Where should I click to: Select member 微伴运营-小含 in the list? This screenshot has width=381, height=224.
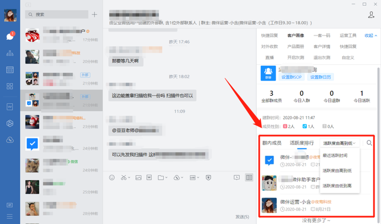316,205
